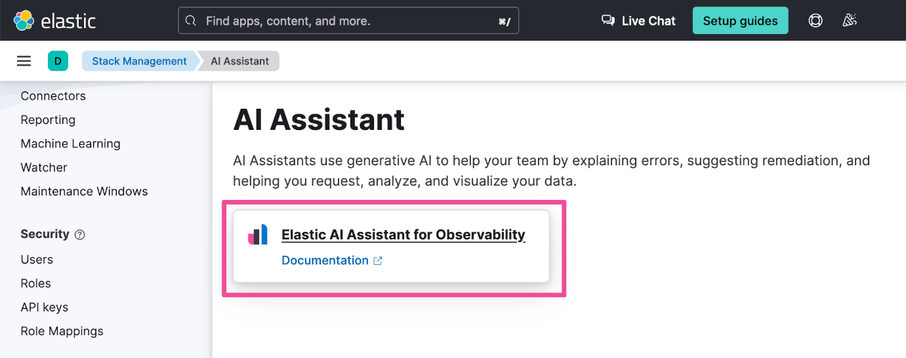
Task: Click the Documentation external link icon
Action: click(x=378, y=261)
